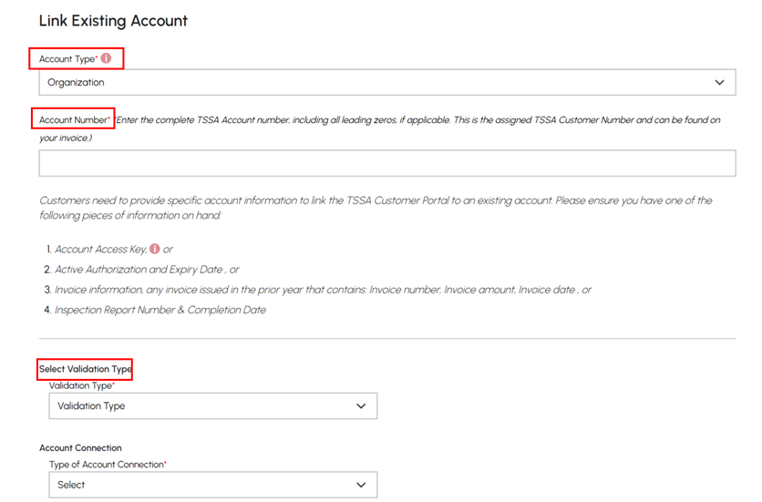Screen dimensions: 762x502
Task: Click the chevron arrow of the Organization dropdown
Action: coord(719,82)
